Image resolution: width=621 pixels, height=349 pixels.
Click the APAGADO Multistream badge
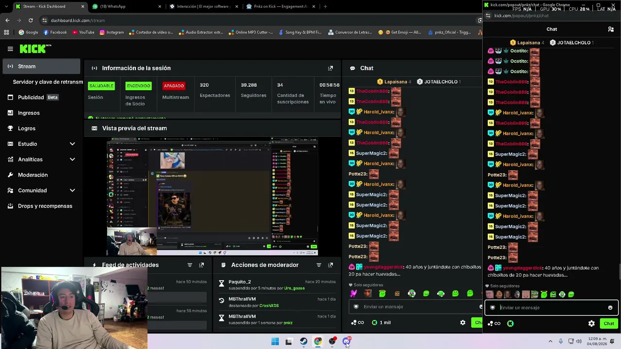click(174, 86)
